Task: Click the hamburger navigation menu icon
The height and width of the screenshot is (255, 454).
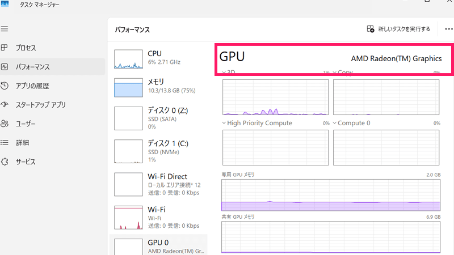Action: pos(5,28)
